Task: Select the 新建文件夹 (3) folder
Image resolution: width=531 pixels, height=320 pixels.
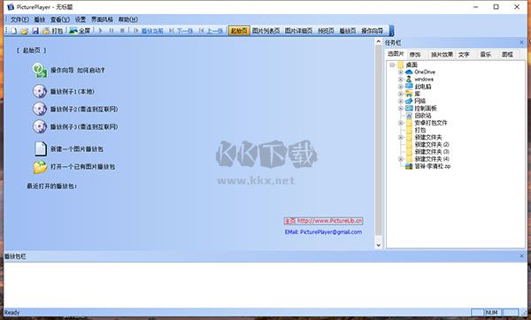Action: (x=427, y=152)
